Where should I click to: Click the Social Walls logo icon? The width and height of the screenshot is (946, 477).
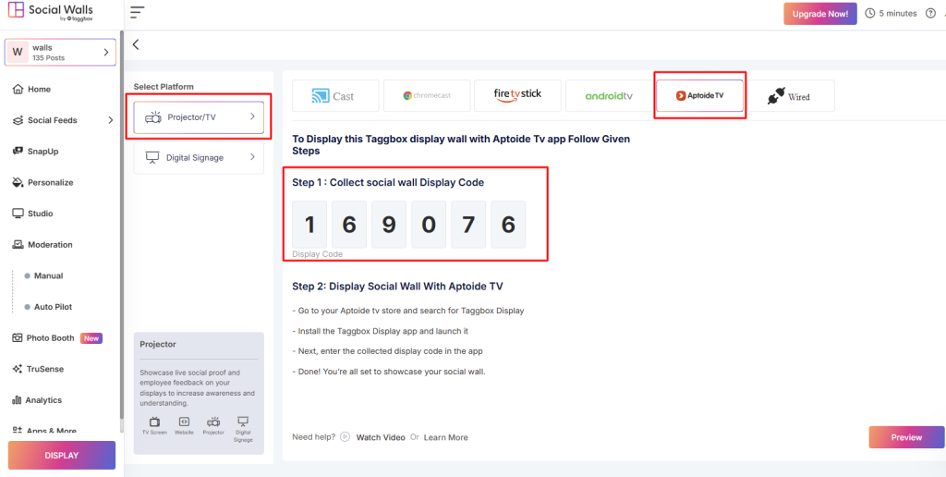click(x=17, y=11)
